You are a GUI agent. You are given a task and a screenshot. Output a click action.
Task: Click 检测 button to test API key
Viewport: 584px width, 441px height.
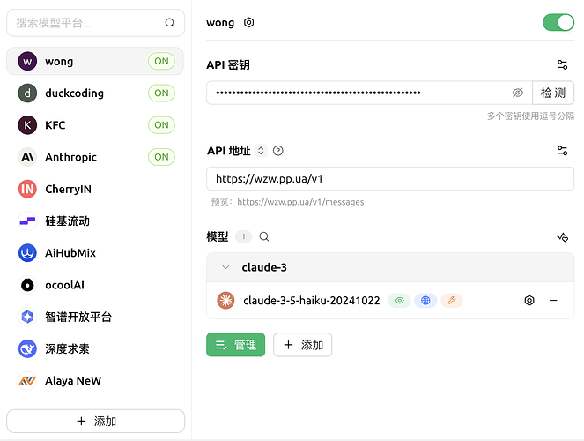[553, 93]
